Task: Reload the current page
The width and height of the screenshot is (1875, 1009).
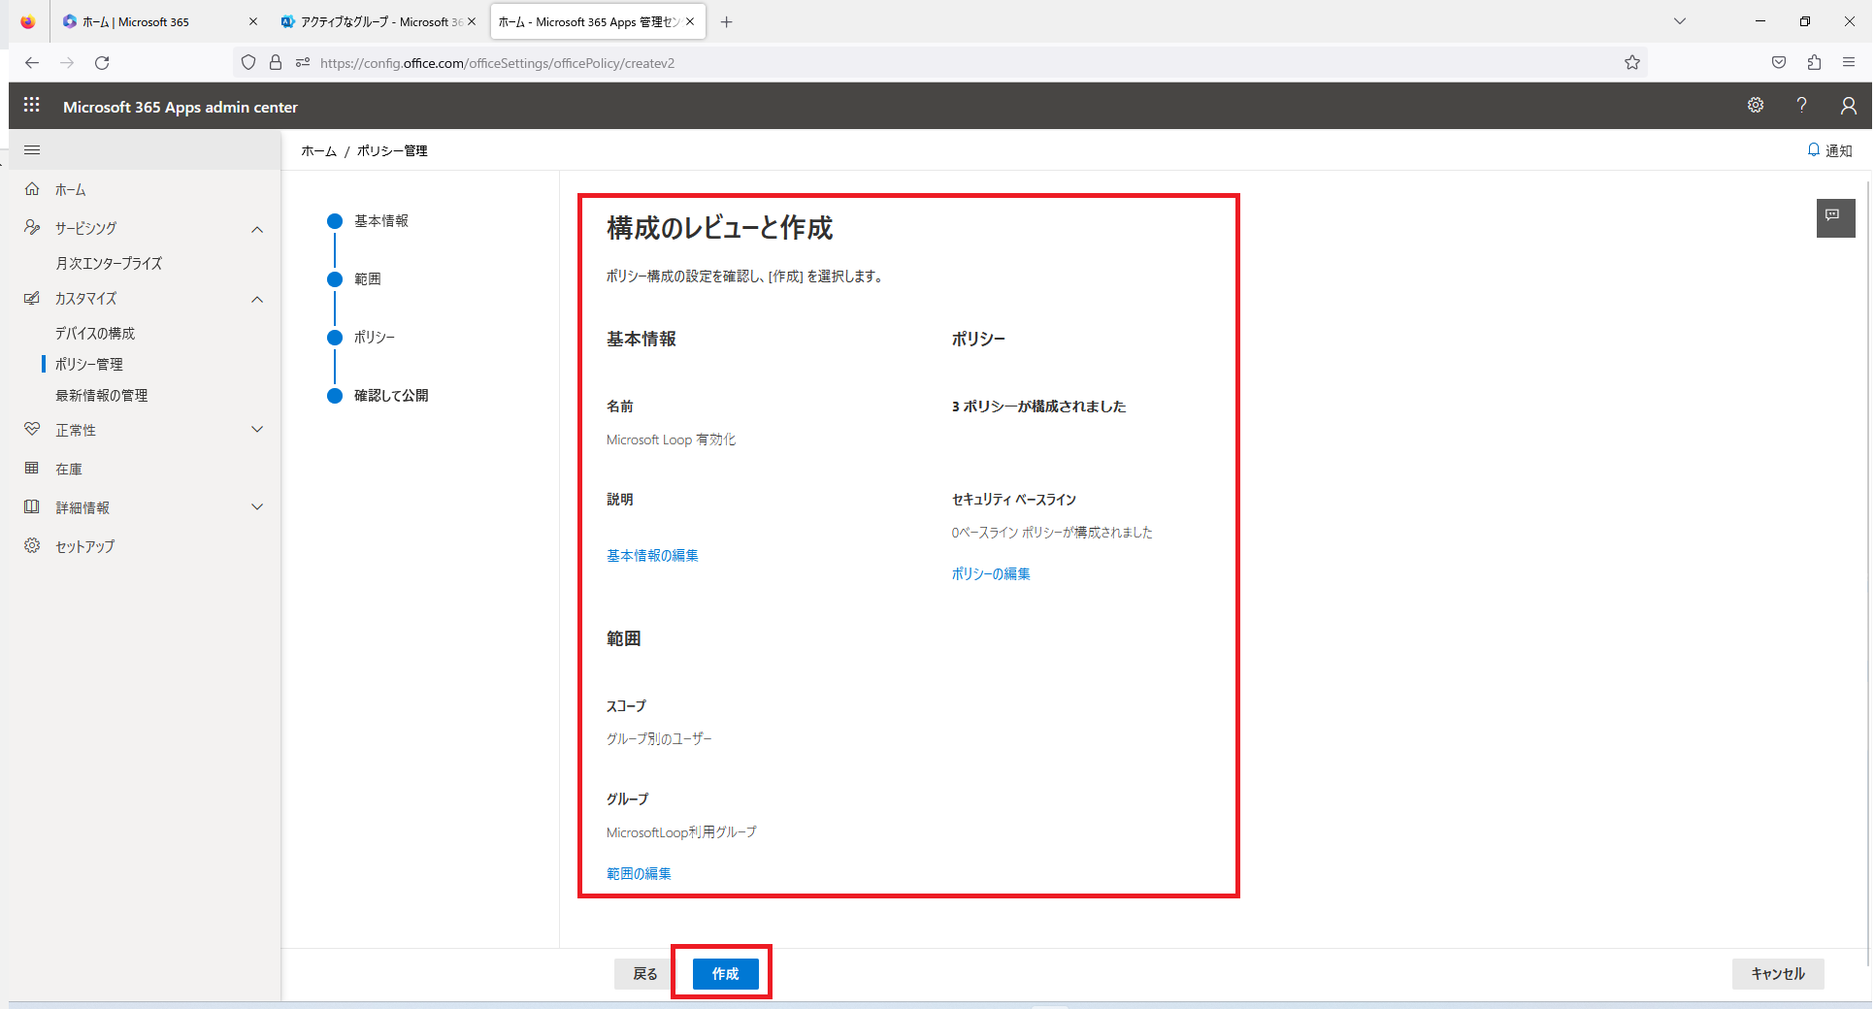Action: click(102, 62)
